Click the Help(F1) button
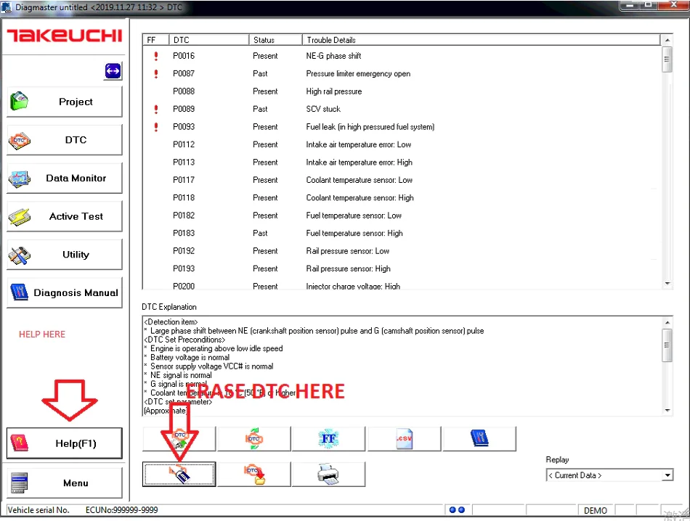The image size is (690, 521). point(64,443)
